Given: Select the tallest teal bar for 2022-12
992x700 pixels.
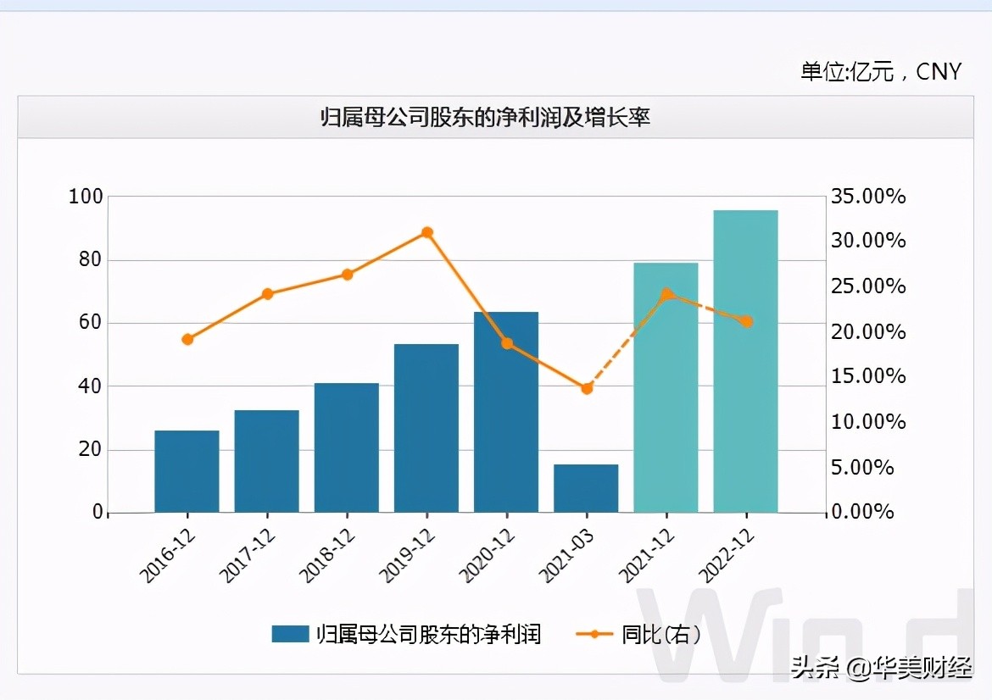Looking at the screenshot, I should (745, 360).
